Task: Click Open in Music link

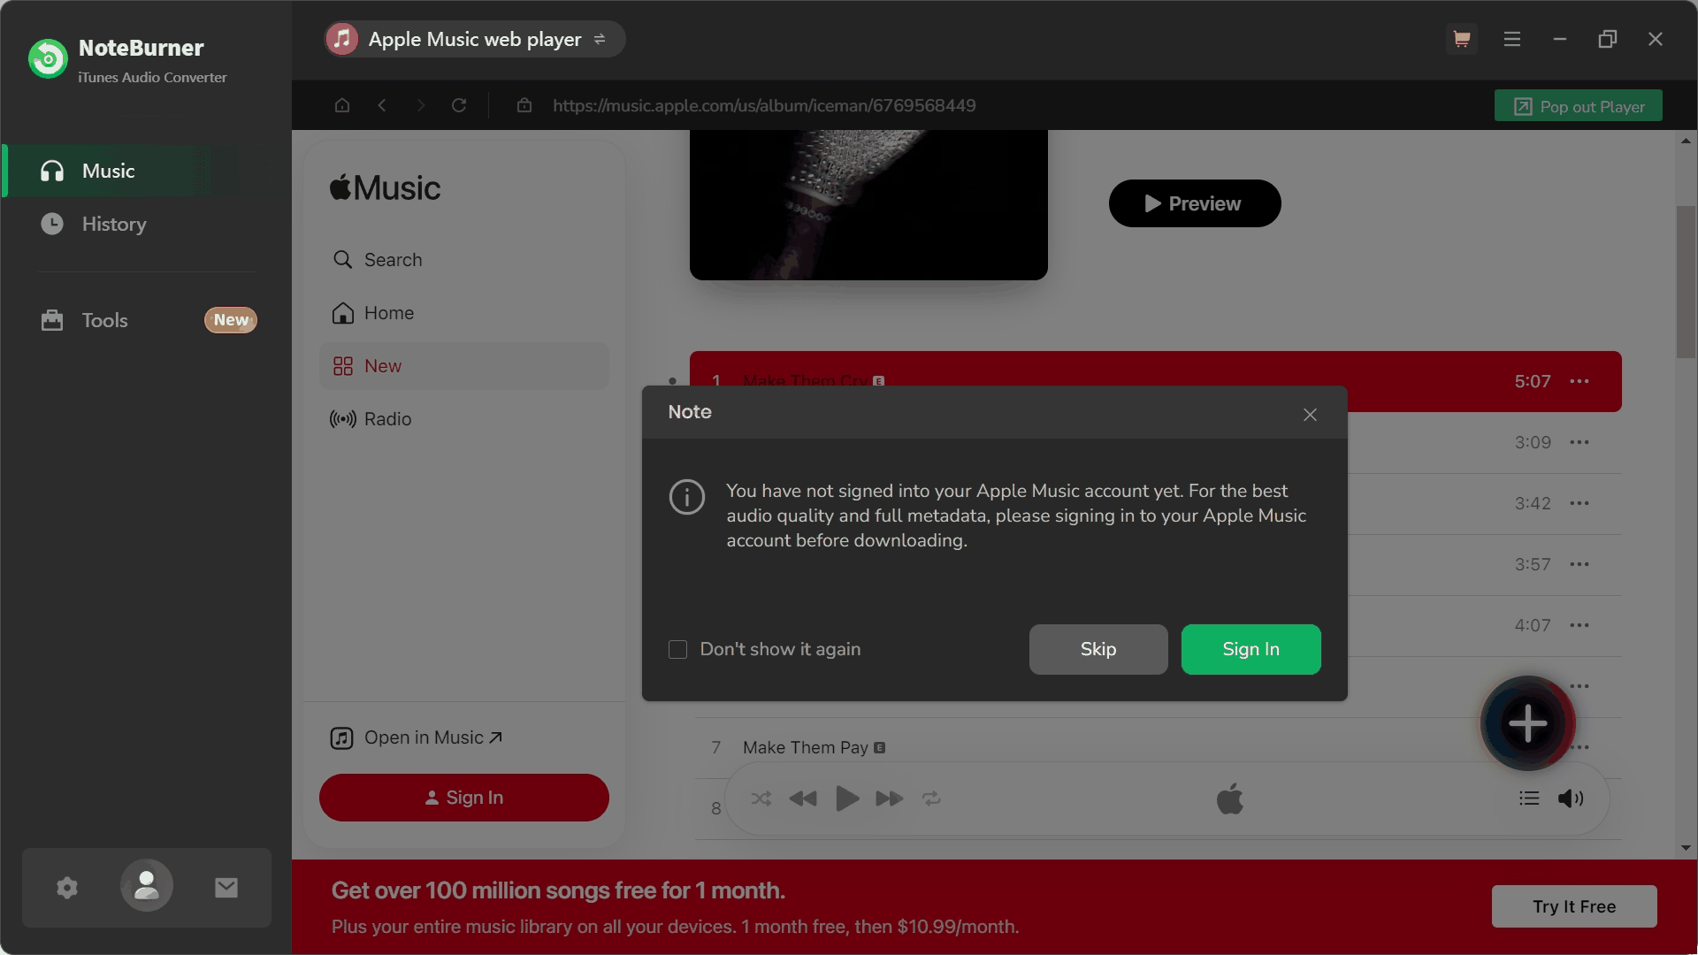Action: pyautogui.click(x=417, y=737)
